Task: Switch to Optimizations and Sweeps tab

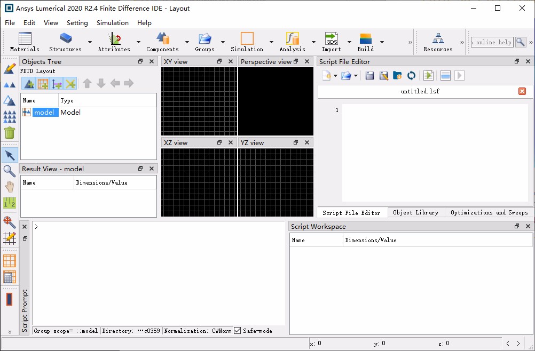Action: 489,212
